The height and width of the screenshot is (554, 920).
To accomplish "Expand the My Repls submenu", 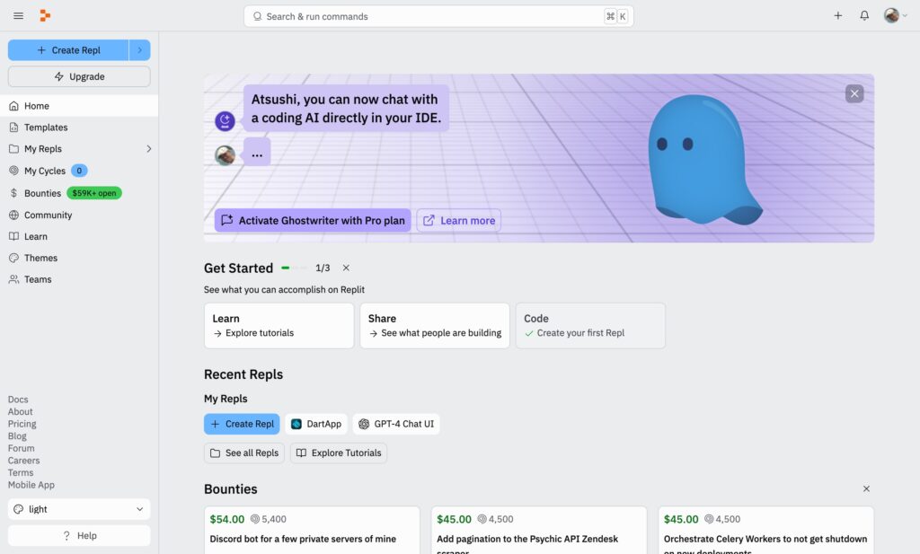I will coord(149,149).
